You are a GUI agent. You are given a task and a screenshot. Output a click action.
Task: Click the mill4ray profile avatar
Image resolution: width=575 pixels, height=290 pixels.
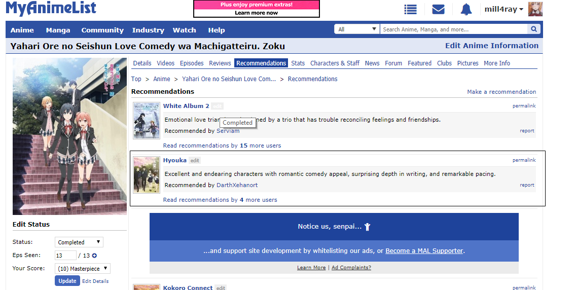click(x=535, y=9)
